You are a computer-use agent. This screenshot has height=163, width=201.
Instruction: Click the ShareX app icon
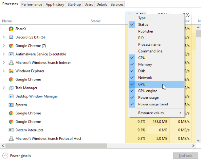(x=11, y=29)
